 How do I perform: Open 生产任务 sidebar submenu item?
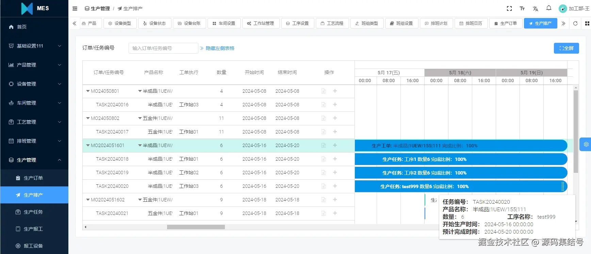point(34,212)
